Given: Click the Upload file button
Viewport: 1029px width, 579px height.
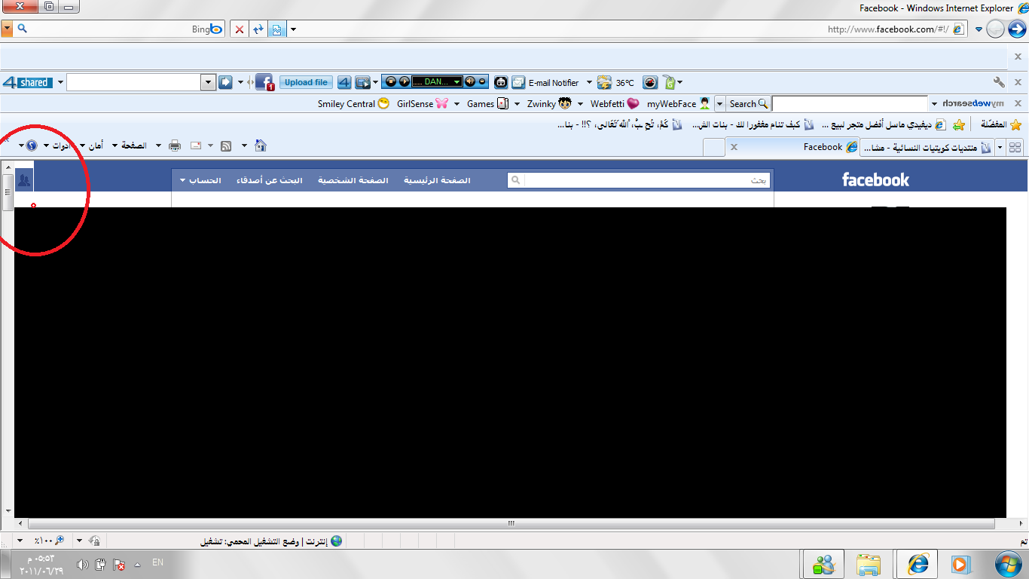Looking at the screenshot, I should tap(306, 82).
